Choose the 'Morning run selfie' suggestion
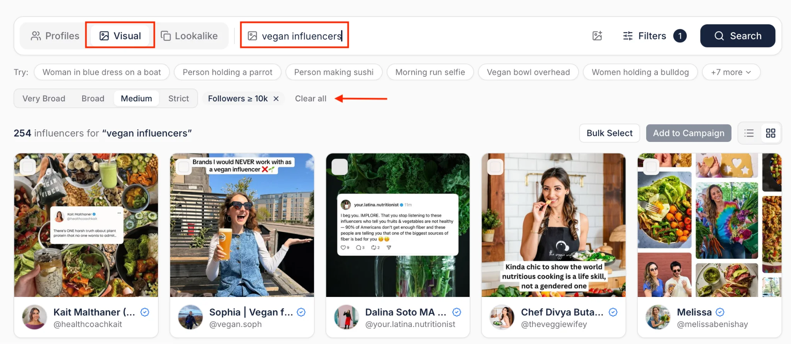The height and width of the screenshot is (344, 791). 430,72
